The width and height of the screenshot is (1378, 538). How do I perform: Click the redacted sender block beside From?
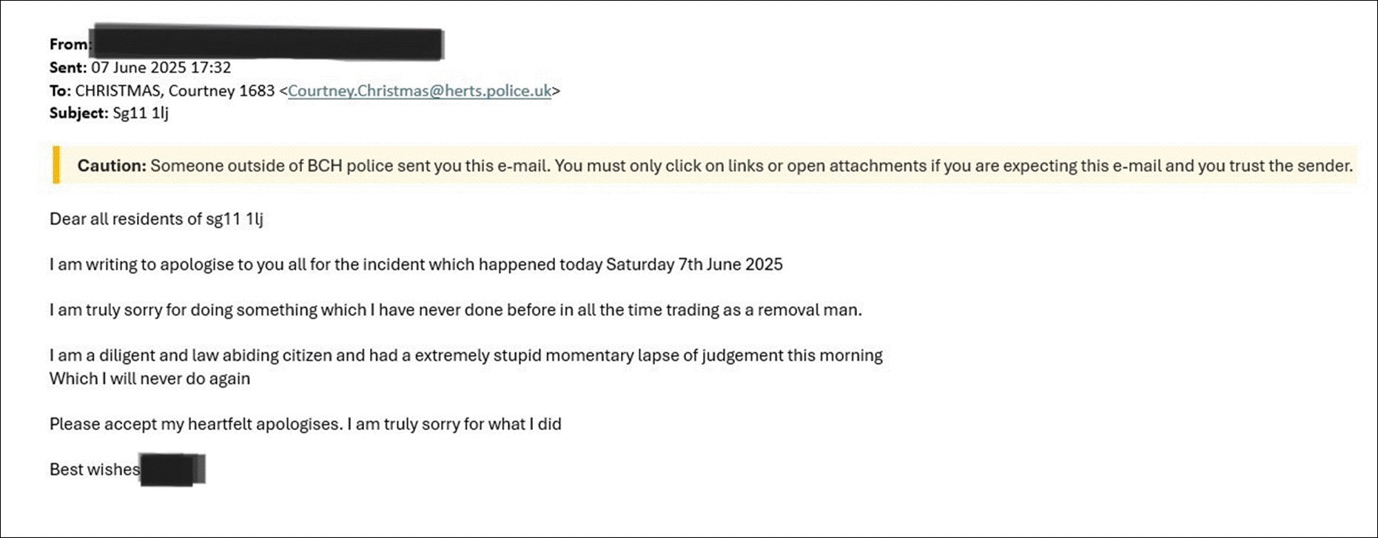point(266,44)
